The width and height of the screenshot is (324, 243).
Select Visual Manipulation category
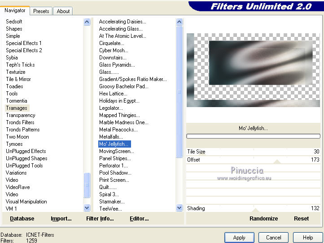pyautogui.click(x=26, y=202)
